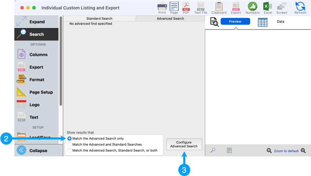
Task: Zoom in with the plus magnifier
Action: click(303, 151)
